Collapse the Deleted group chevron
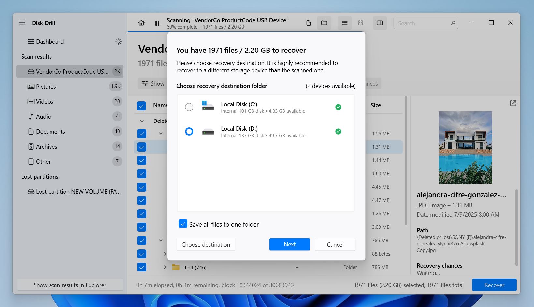This screenshot has height=307, width=534. tap(142, 121)
